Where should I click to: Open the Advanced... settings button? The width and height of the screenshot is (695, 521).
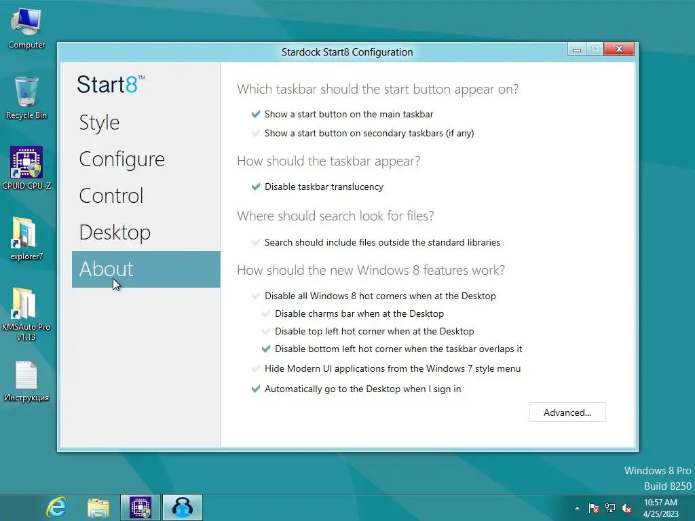567,412
